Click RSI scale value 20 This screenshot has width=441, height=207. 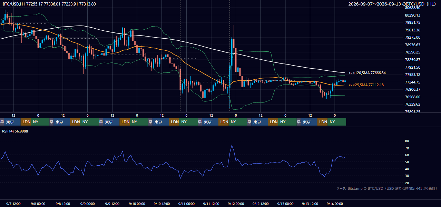[x=407, y=183]
